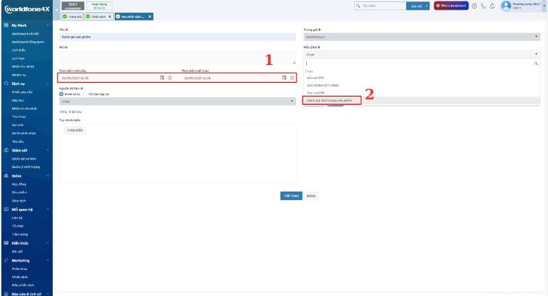Open notifications bell in top bar
This screenshot has height=296, width=548.
pyautogui.click(x=493, y=5)
